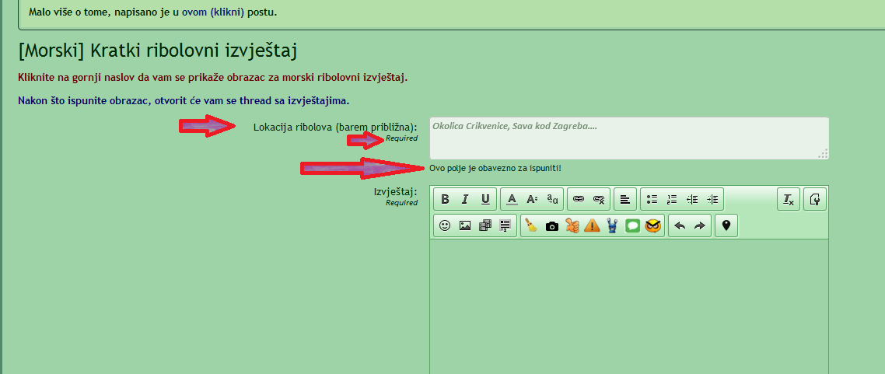Screen dimensions: 885x374
Task: Open the 'ovom (klikni)' post link
Action: pos(213,12)
